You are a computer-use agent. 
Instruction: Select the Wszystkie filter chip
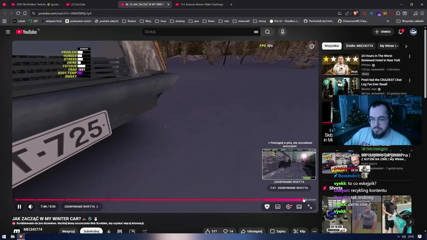point(332,46)
